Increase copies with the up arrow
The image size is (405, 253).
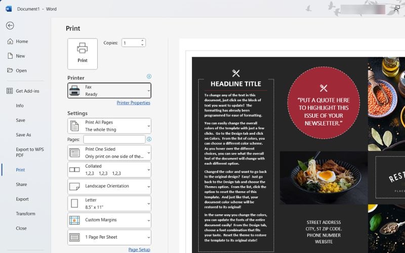[x=142, y=41]
